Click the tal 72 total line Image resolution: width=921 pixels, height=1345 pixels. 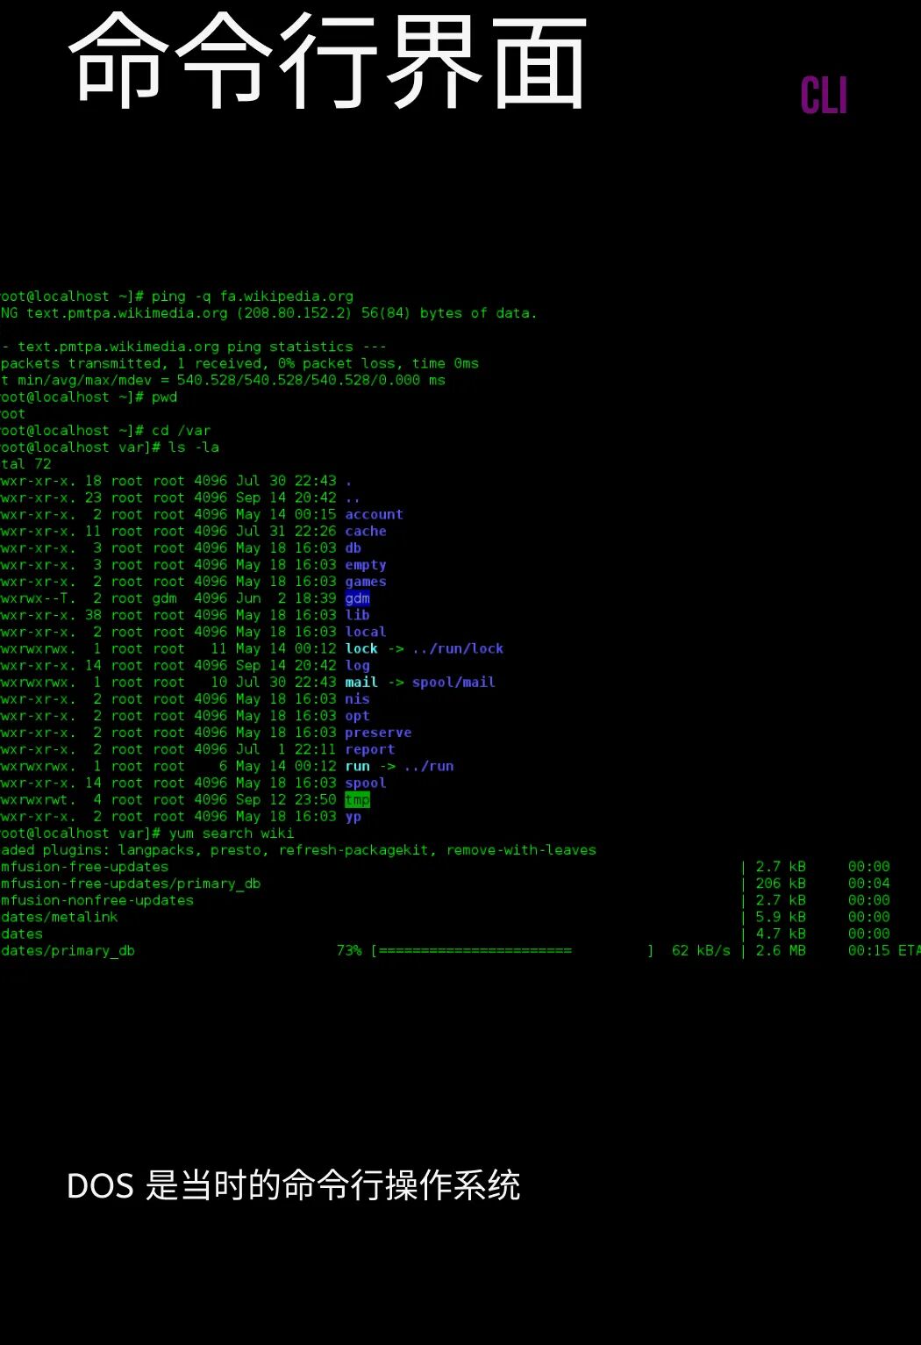[26, 464]
